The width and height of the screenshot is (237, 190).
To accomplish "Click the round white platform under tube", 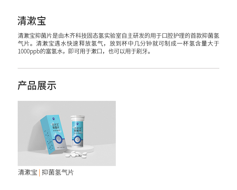I will pyautogui.click(x=80, y=148).
